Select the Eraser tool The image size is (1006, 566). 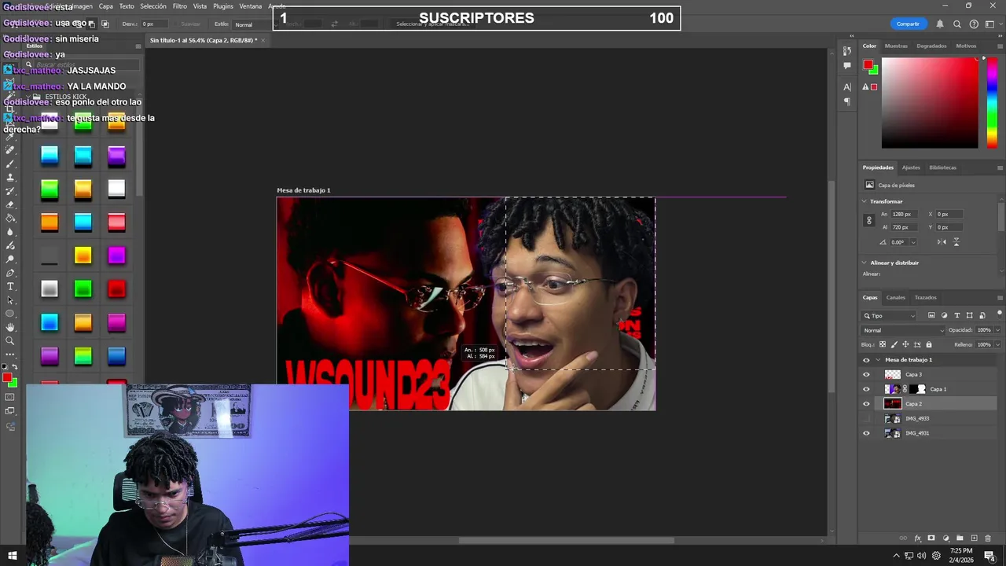coord(10,204)
